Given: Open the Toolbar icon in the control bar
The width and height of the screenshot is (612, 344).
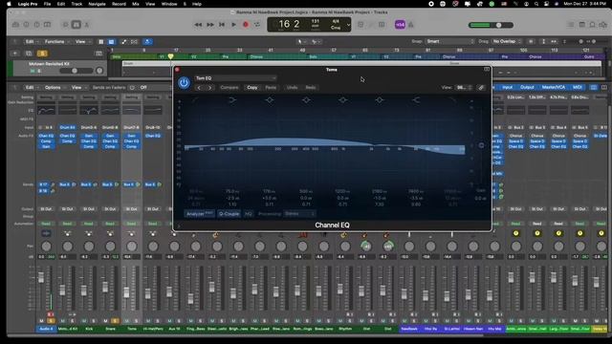Looking at the screenshot, I should [x=47, y=25].
